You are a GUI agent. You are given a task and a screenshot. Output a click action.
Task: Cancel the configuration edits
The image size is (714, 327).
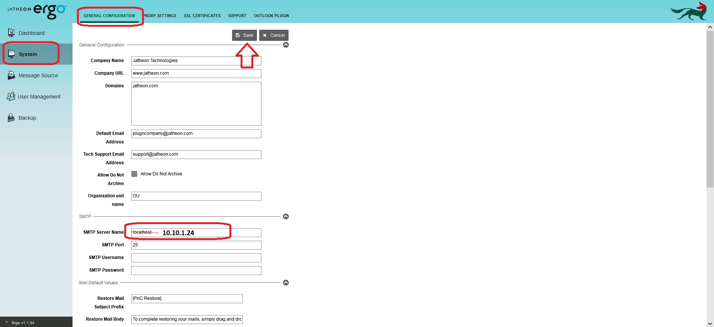coord(274,35)
